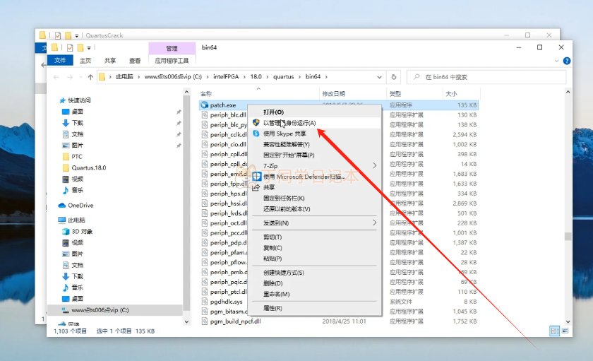Click the OneDrive cloud icon in sidebar

pyautogui.click(x=62, y=206)
